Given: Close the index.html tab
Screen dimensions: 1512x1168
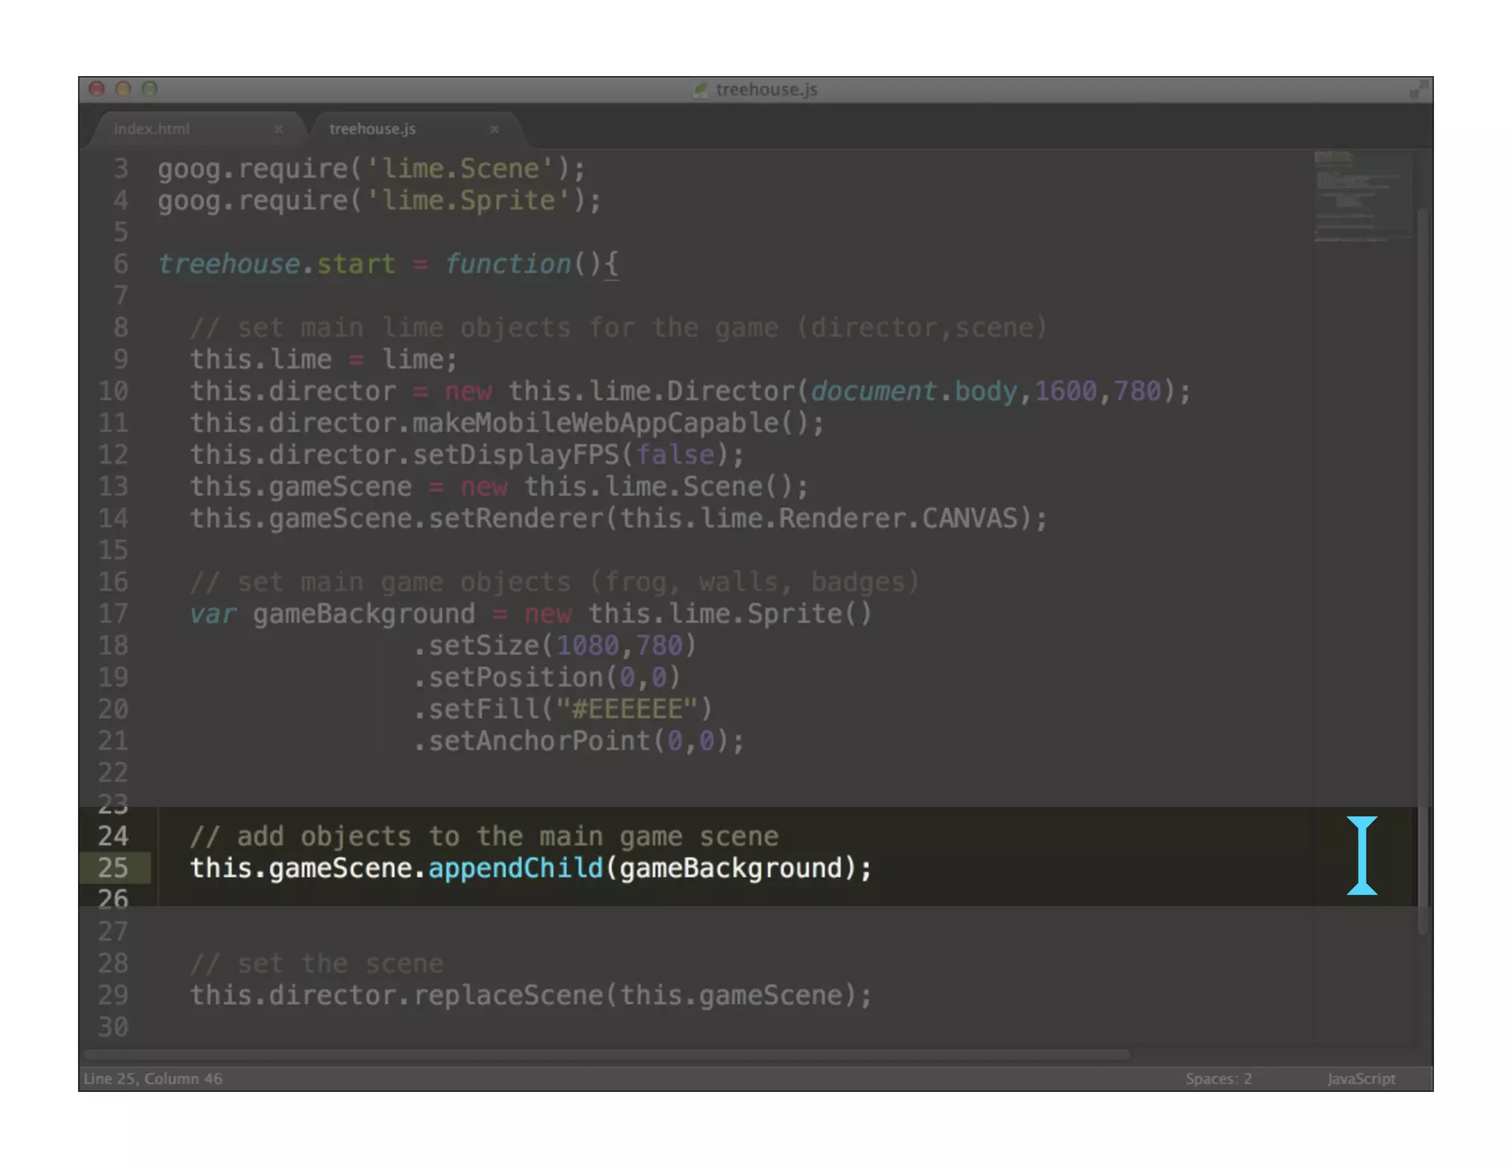Looking at the screenshot, I should 278,129.
